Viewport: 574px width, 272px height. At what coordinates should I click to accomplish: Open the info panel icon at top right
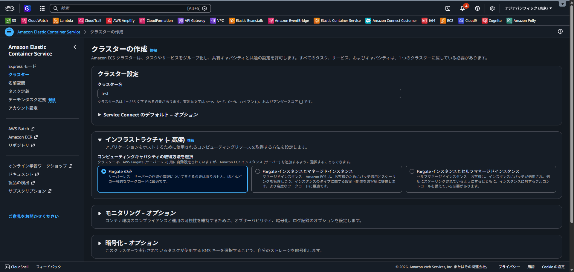pos(560,31)
